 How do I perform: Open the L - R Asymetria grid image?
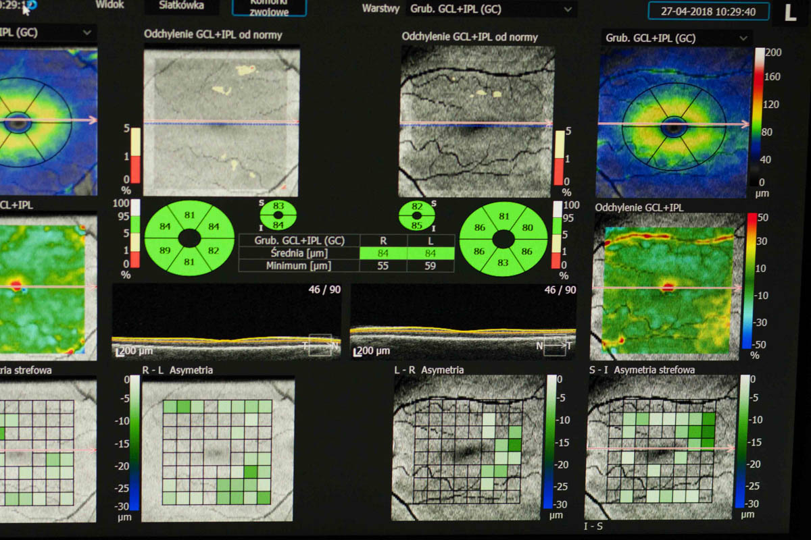coord(468,448)
